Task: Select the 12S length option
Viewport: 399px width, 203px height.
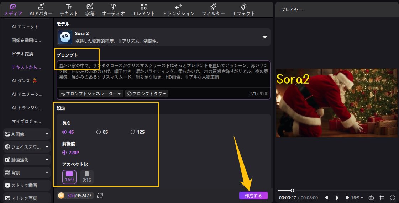Action: tap(138, 132)
